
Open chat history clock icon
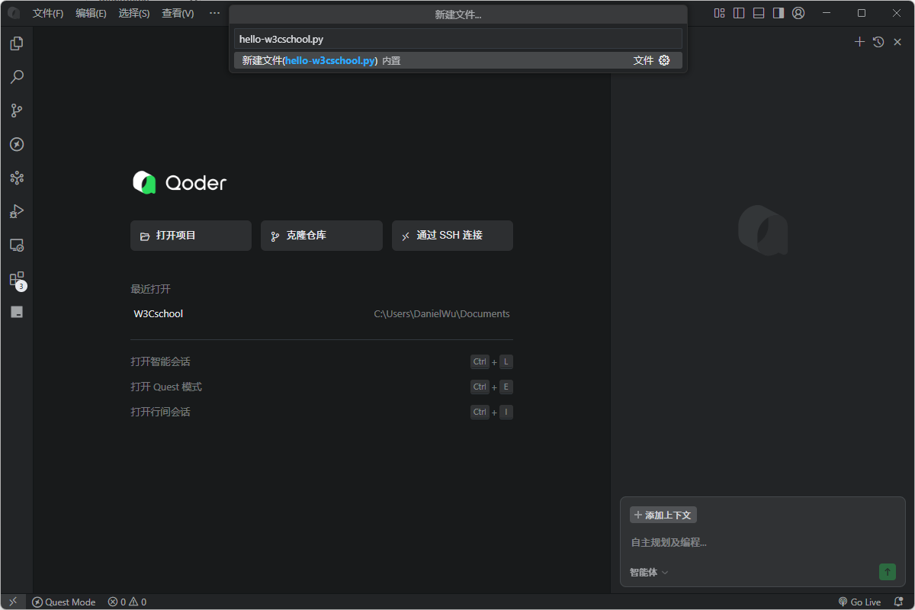878,42
